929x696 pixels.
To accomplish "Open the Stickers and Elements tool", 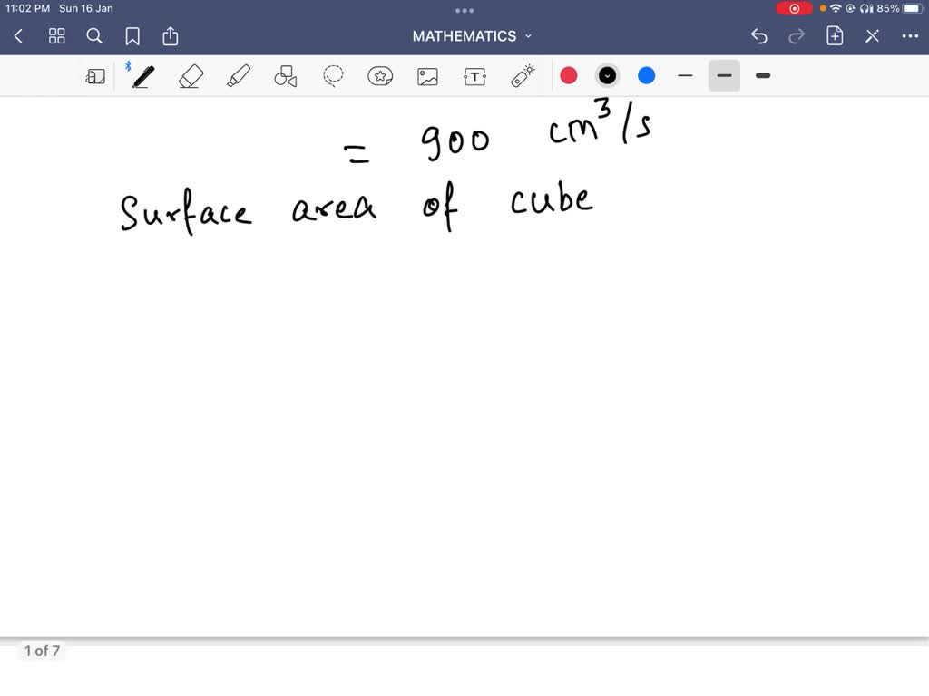I will (x=380, y=76).
